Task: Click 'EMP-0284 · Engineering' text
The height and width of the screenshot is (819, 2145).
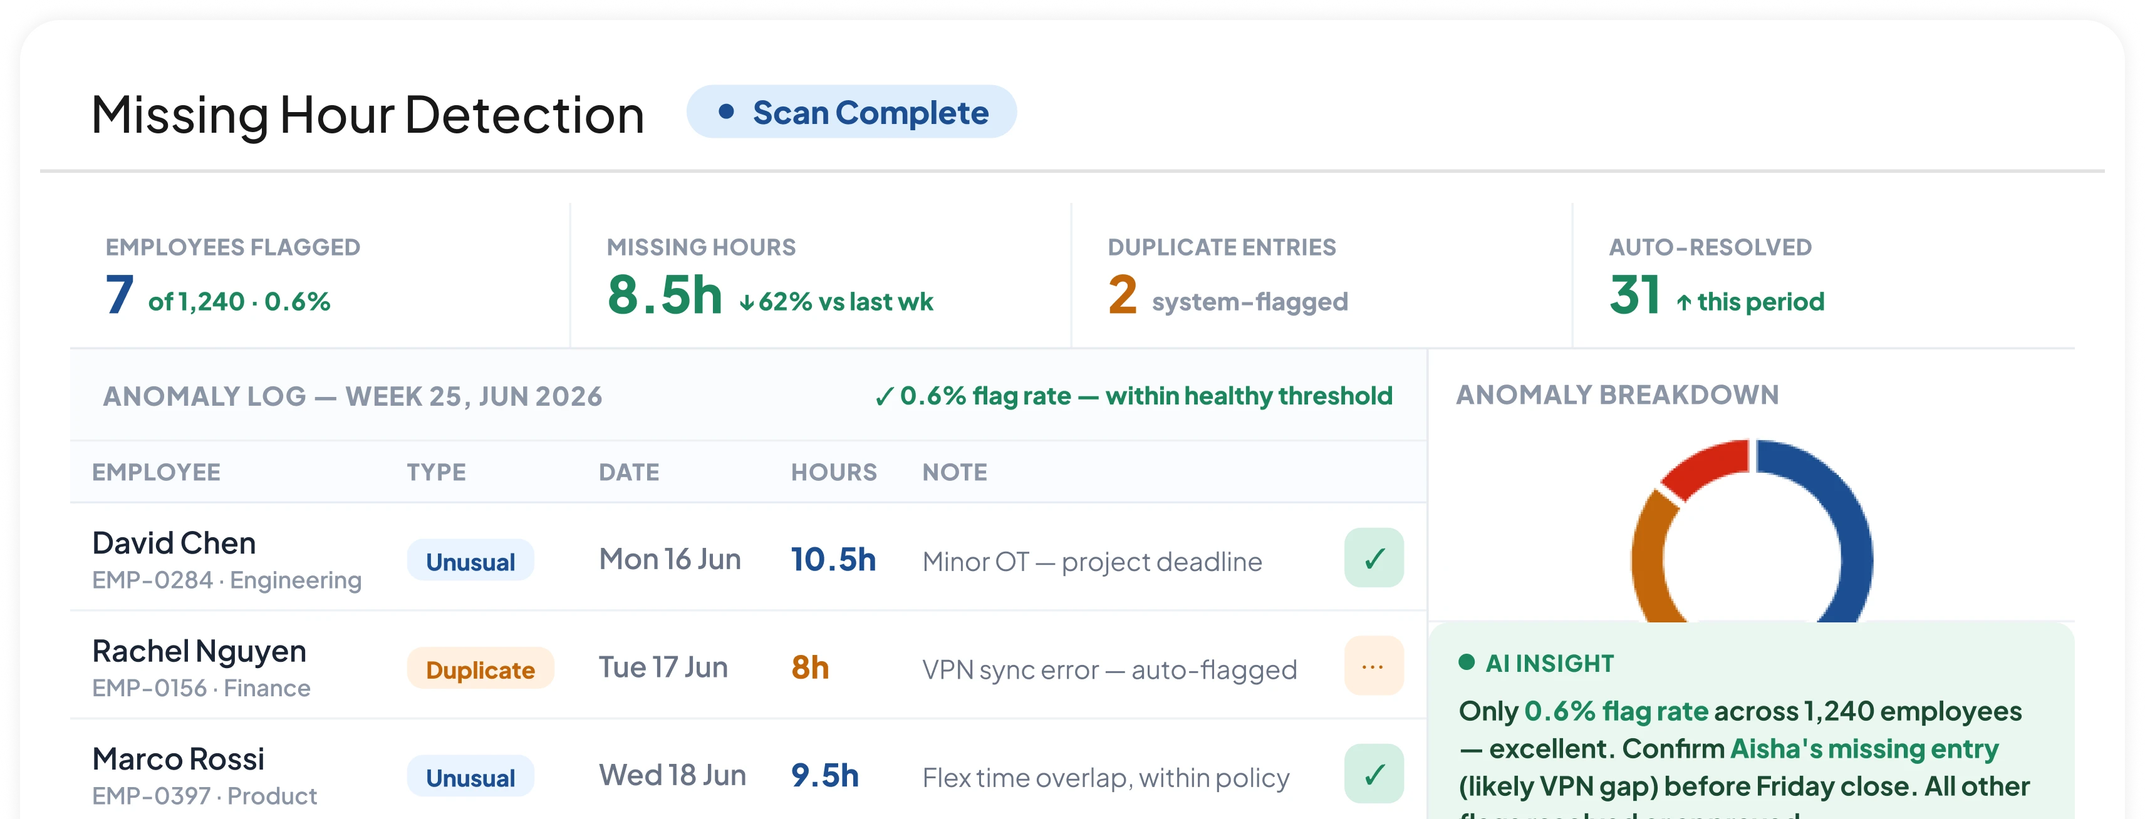Action: point(227,580)
